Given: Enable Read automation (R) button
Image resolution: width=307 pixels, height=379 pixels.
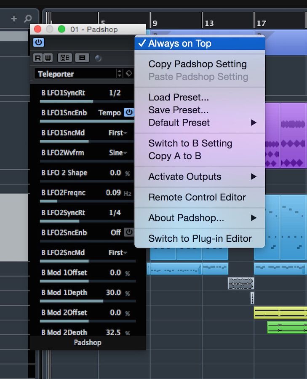Looking at the screenshot, I should [38, 58].
